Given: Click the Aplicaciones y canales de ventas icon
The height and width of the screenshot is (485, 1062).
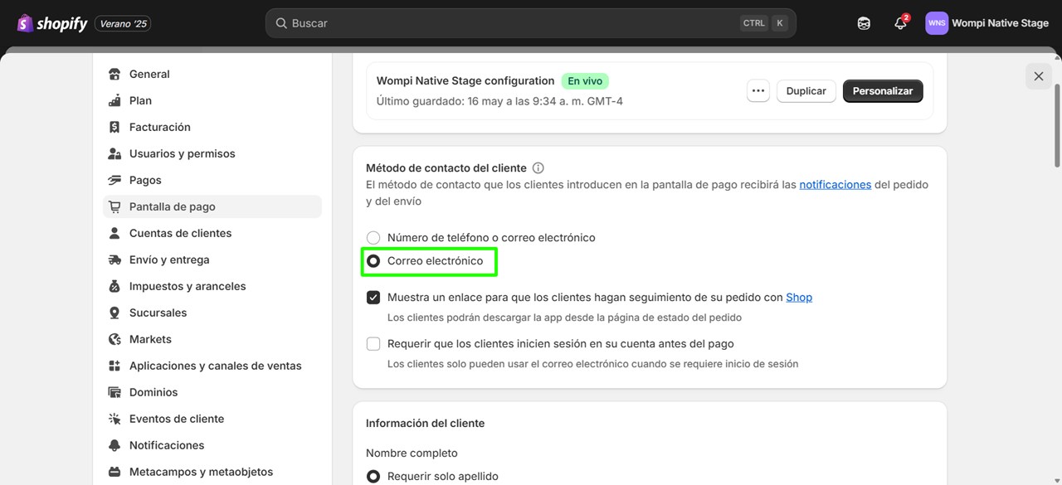Looking at the screenshot, I should tap(114, 366).
